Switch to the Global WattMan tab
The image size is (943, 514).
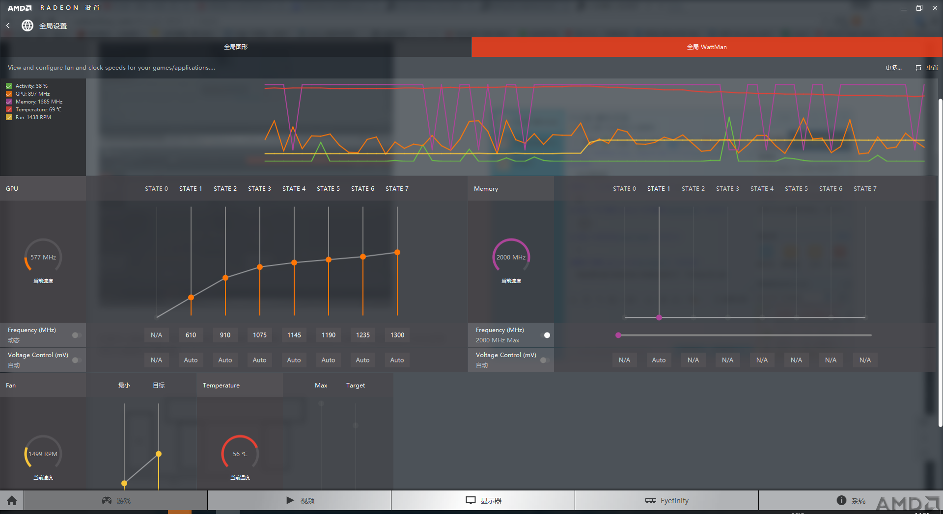pyautogui.click(x=707, y=47)
